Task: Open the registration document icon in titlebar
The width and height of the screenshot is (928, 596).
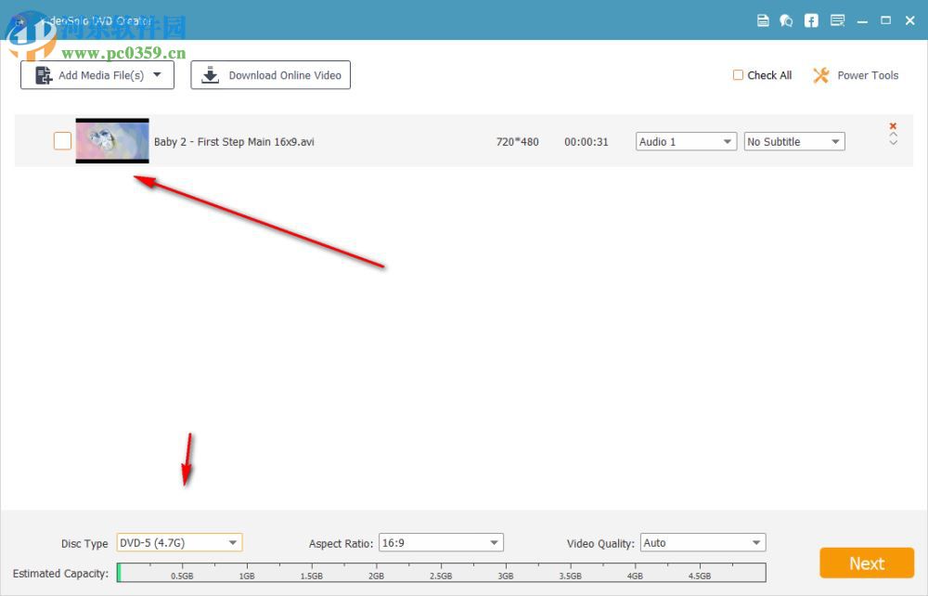Action: (x=763, y=20)
